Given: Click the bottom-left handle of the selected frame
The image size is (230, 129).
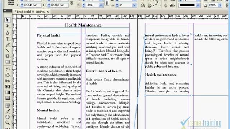Looking at the screenshot, I should click(x=145, y=96).
